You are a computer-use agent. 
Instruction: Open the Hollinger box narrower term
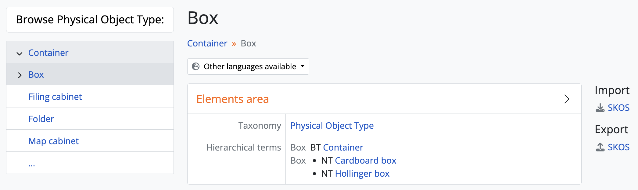point(362,174)
